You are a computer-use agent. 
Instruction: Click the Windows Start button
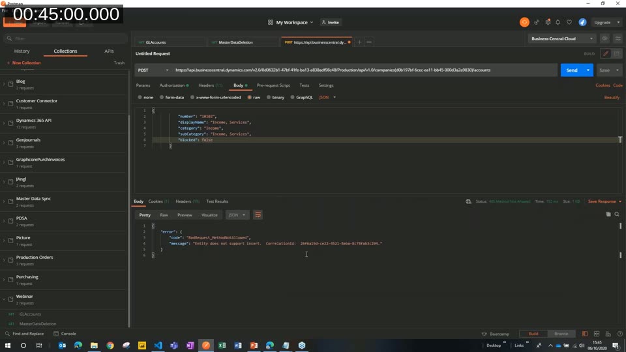click(x=8, y=345)
